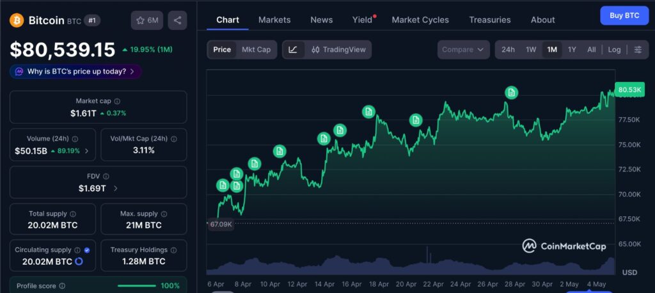Image resolution: width=655 pixels, height=293 pixels.
Task: Add Bitcoin to watchlist via star 6M
Action: (147, 20)
